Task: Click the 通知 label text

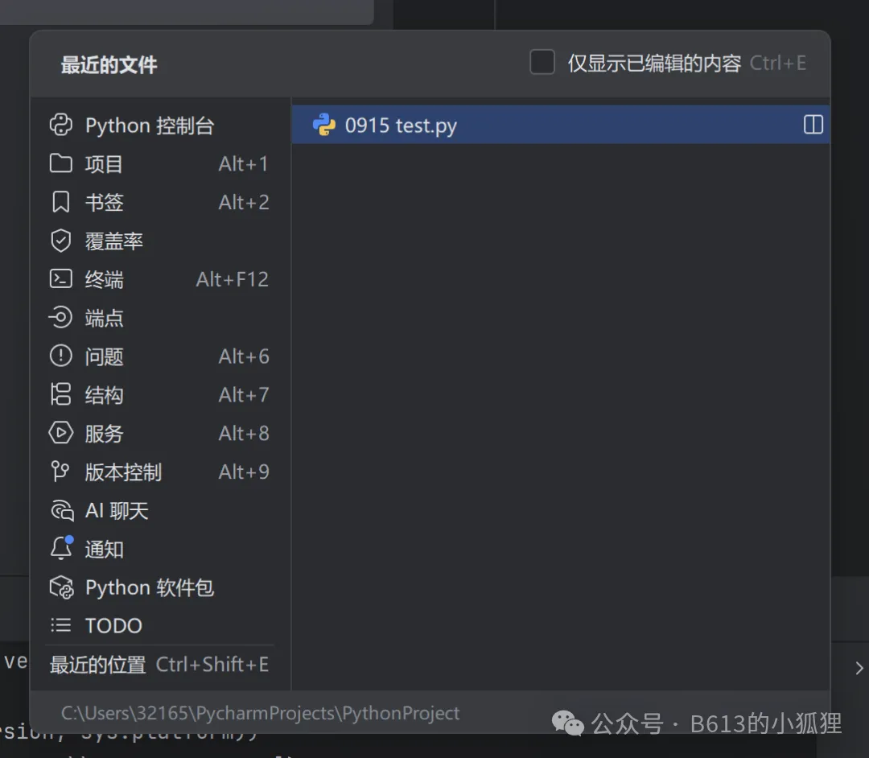Action: [104, 549]
